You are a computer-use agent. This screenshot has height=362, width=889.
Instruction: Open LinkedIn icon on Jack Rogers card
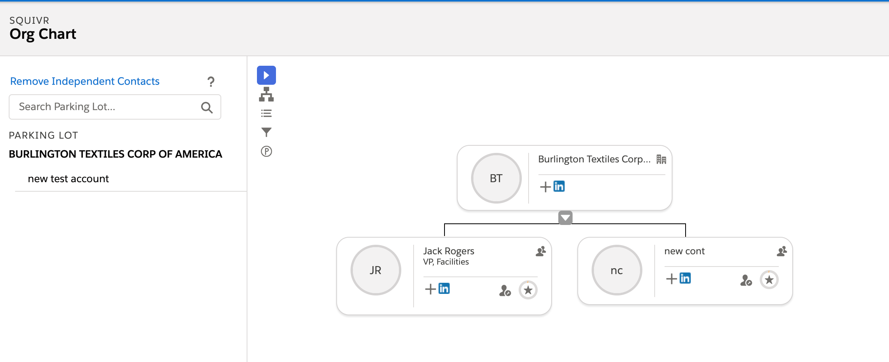(444, 288)
